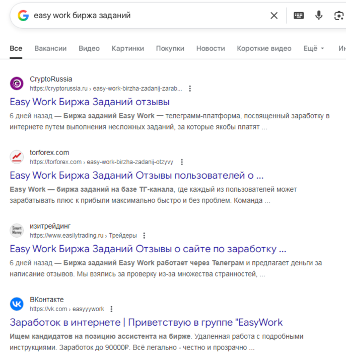346x357 pixels.
Task: Click the VK logo favicon
Action: [x=17, y=304]
